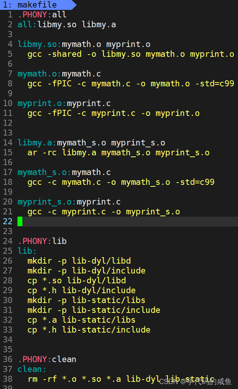Click the -std=c99 flag on line 8
The height and width of the screenshot is (389, 238).
click(x=215, y=84)
